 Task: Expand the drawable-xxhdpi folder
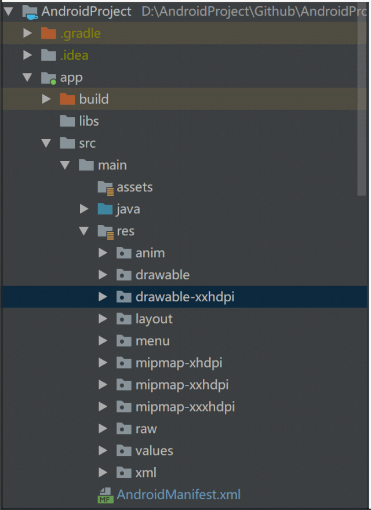click(x=103, y=297)
